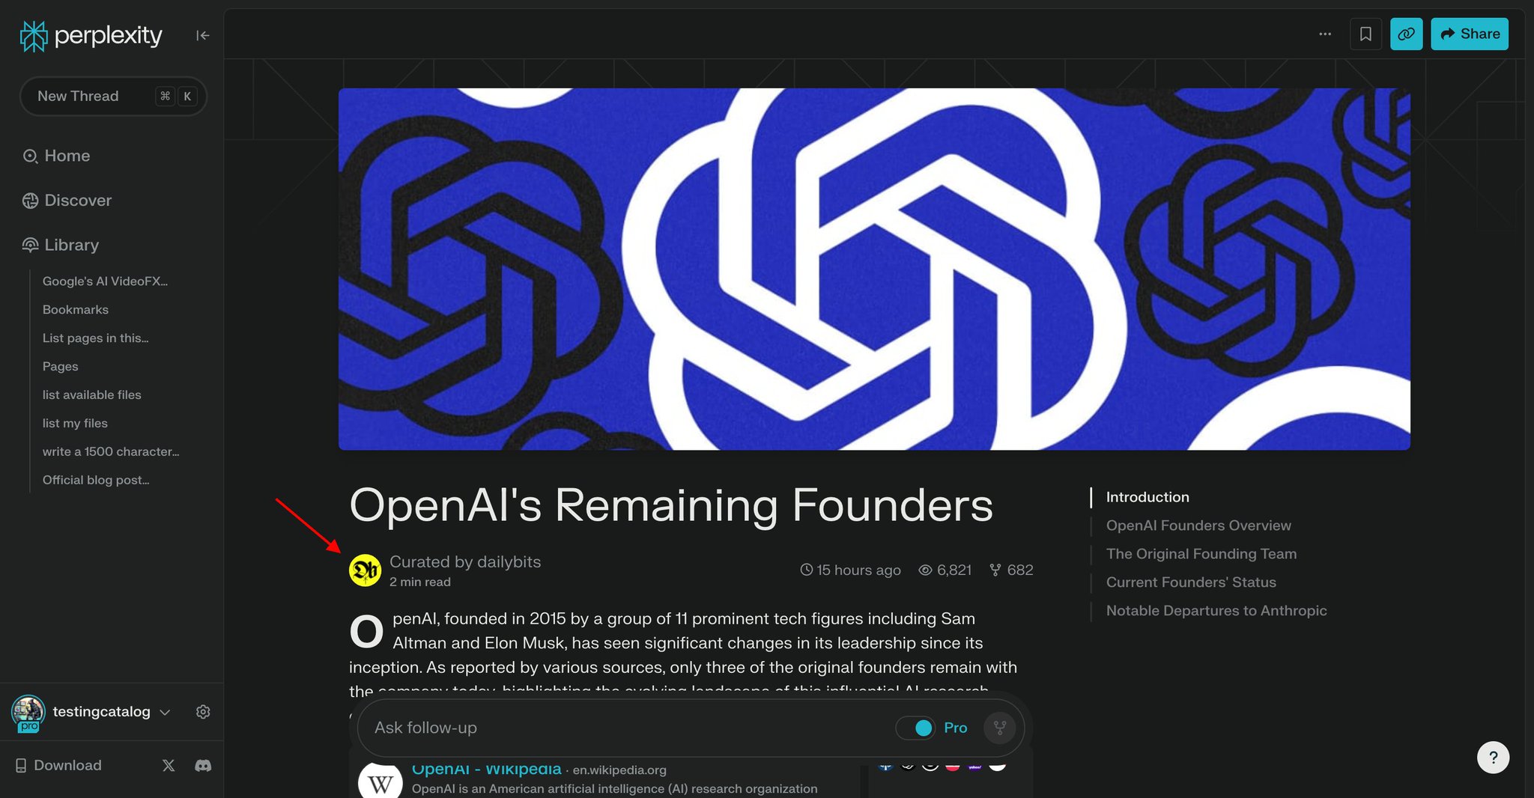1534x798 pixels.
Task: Click the Share button
Action: tap(1470, 34)
